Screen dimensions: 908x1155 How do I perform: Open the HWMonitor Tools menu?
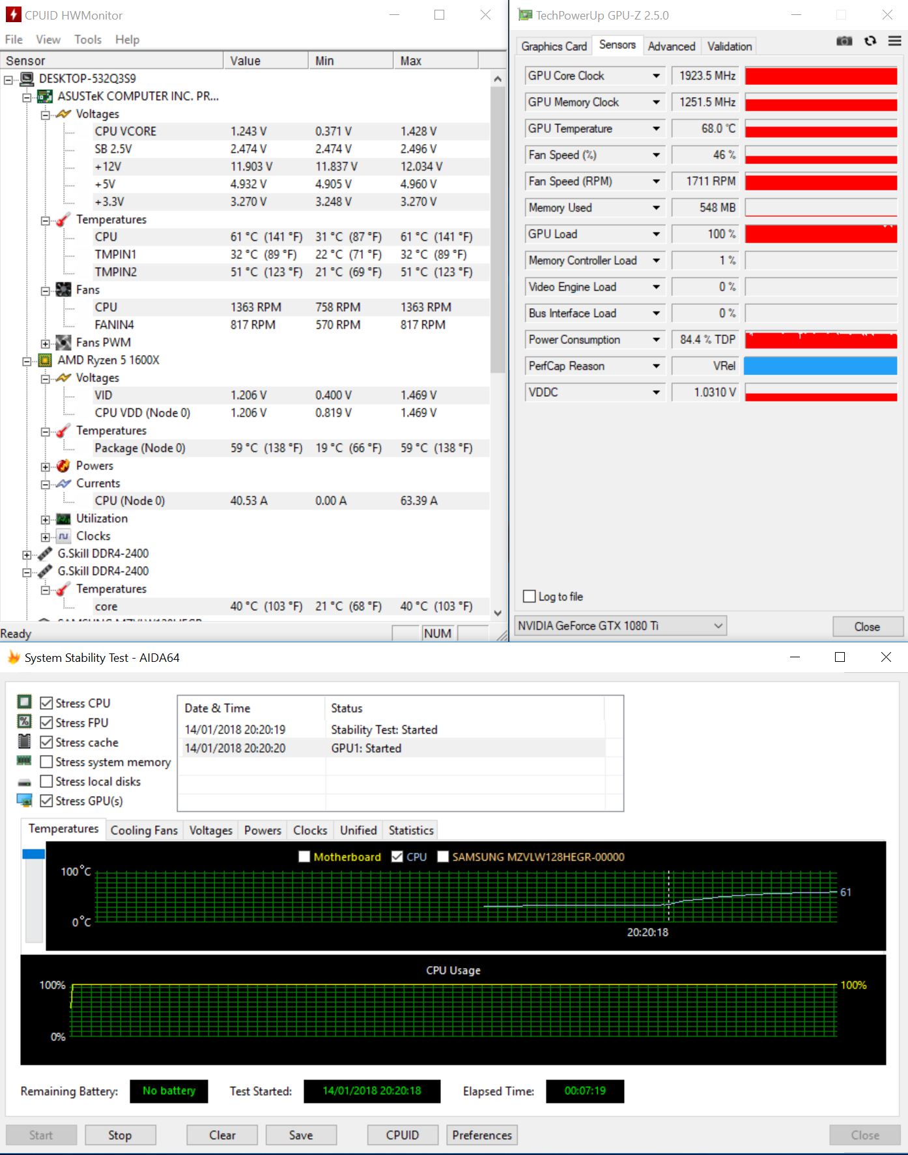pos(88,40)
